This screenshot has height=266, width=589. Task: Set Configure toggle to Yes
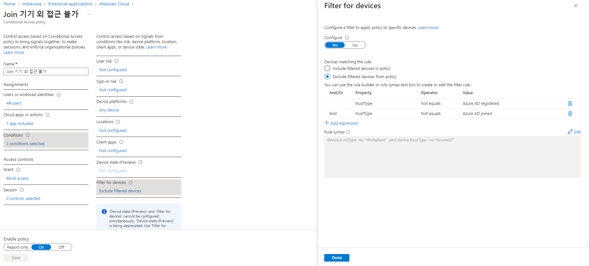pos(335,45)
